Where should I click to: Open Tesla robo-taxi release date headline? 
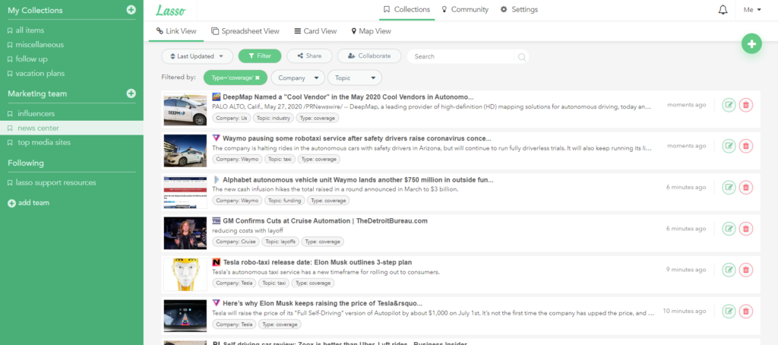click(x=317, y=262)
